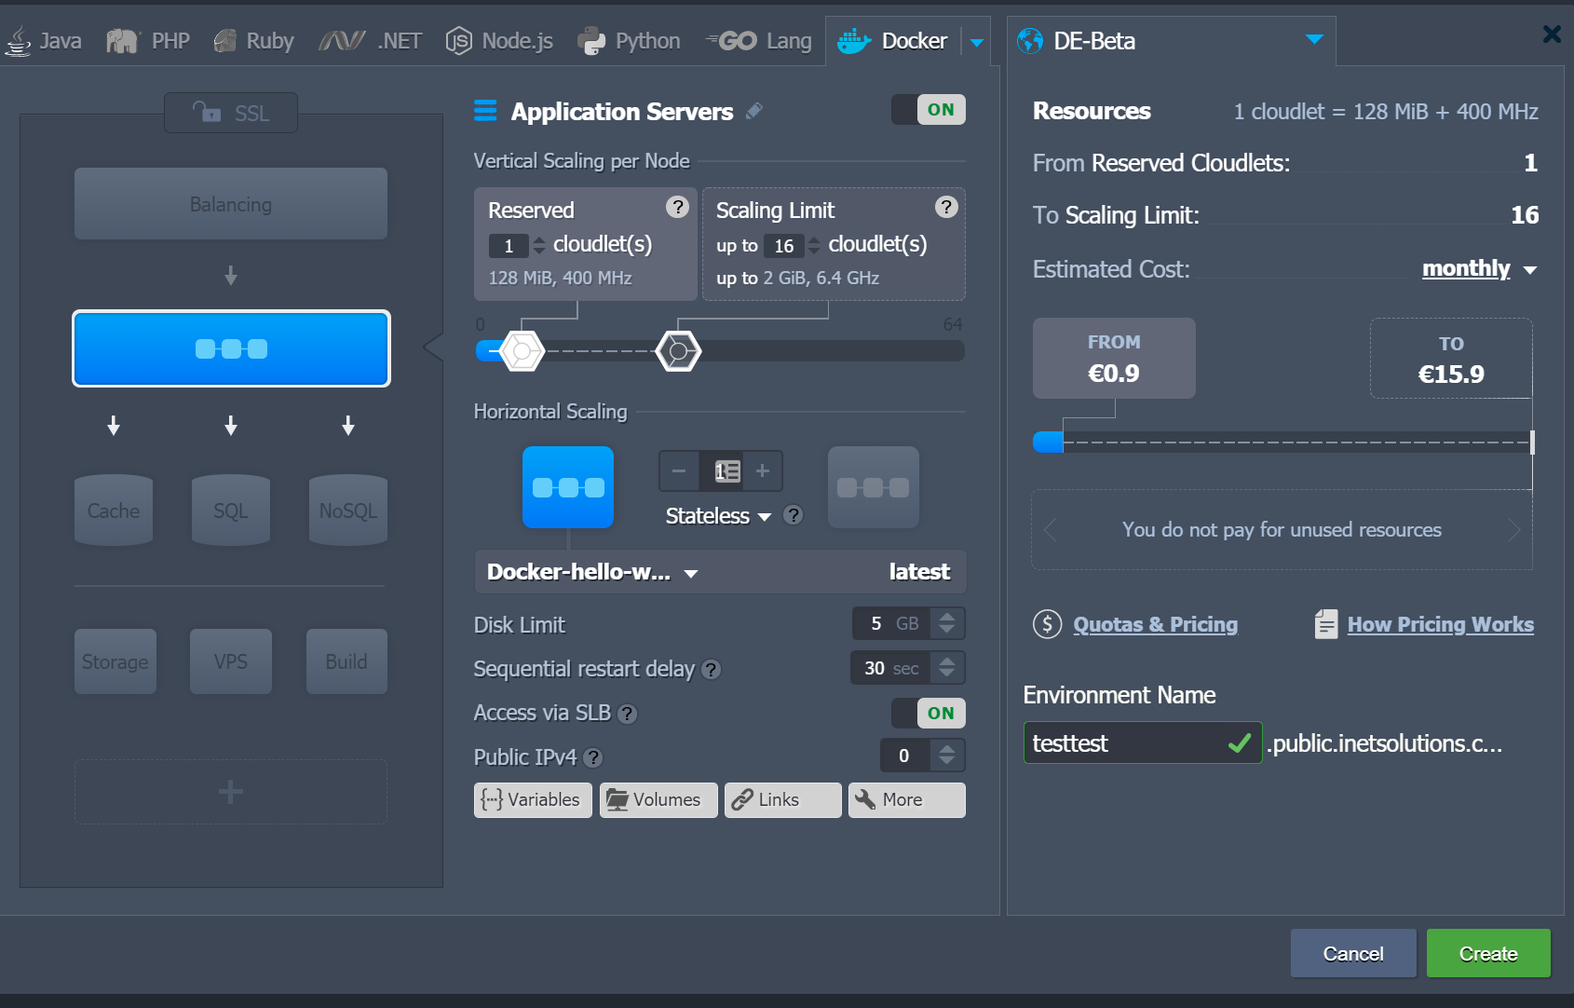Open the Quotas & Pricing link

(x=1155, y=624)
